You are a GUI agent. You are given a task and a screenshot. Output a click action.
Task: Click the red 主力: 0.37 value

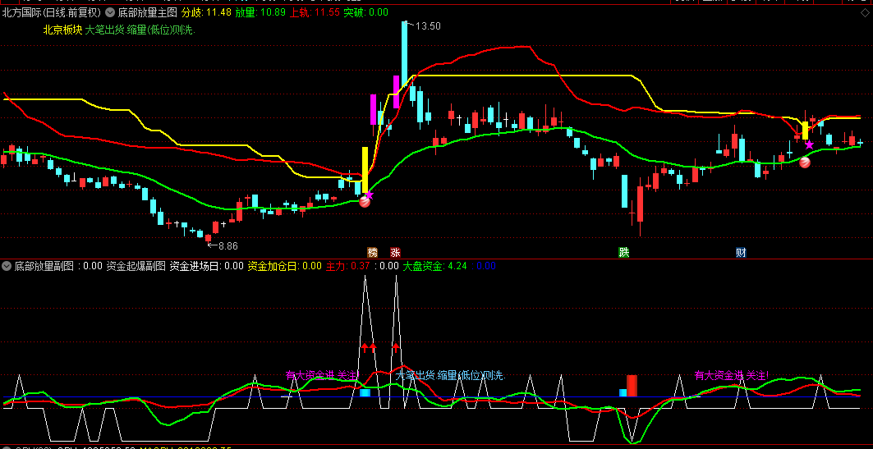[x=347, y=266]
